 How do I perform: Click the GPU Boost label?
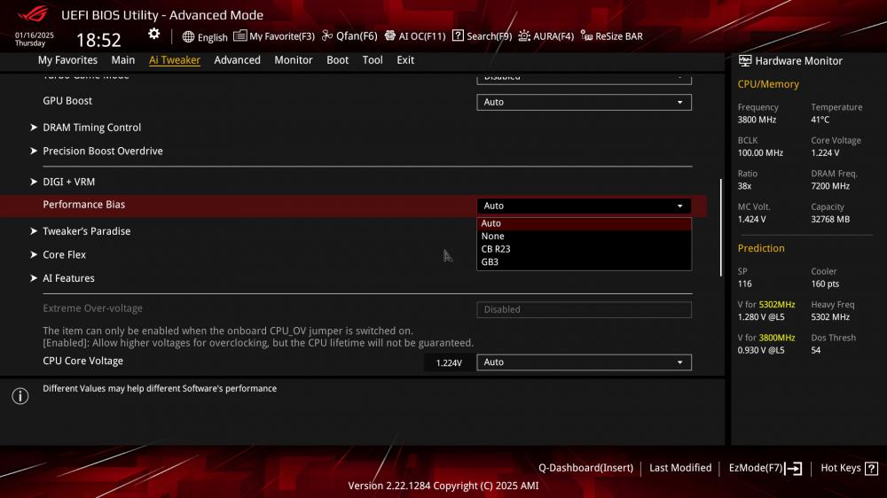pos(67,101)
